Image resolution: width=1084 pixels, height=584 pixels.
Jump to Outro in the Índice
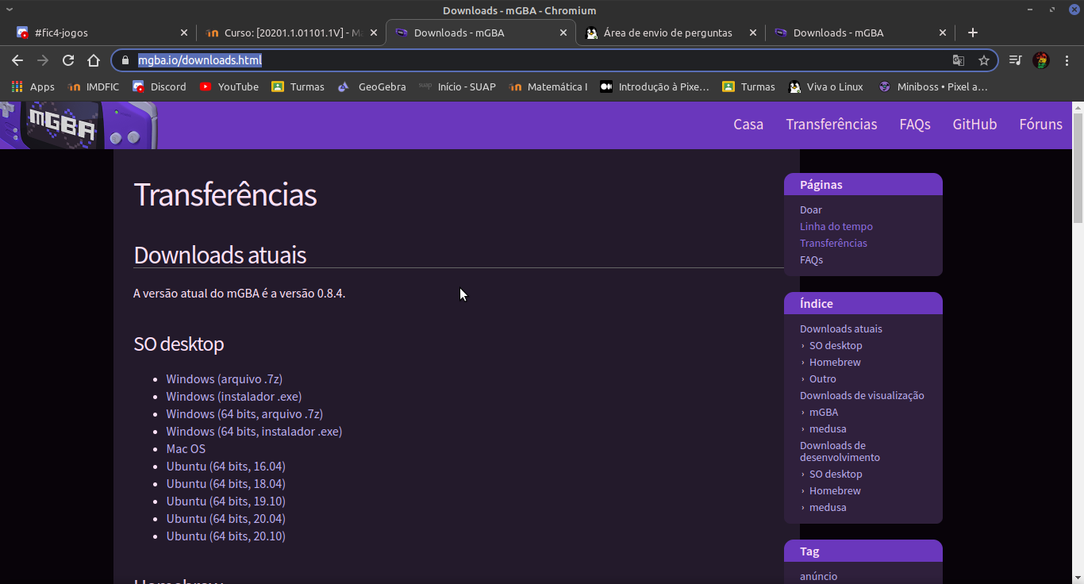tap(823, 379)
